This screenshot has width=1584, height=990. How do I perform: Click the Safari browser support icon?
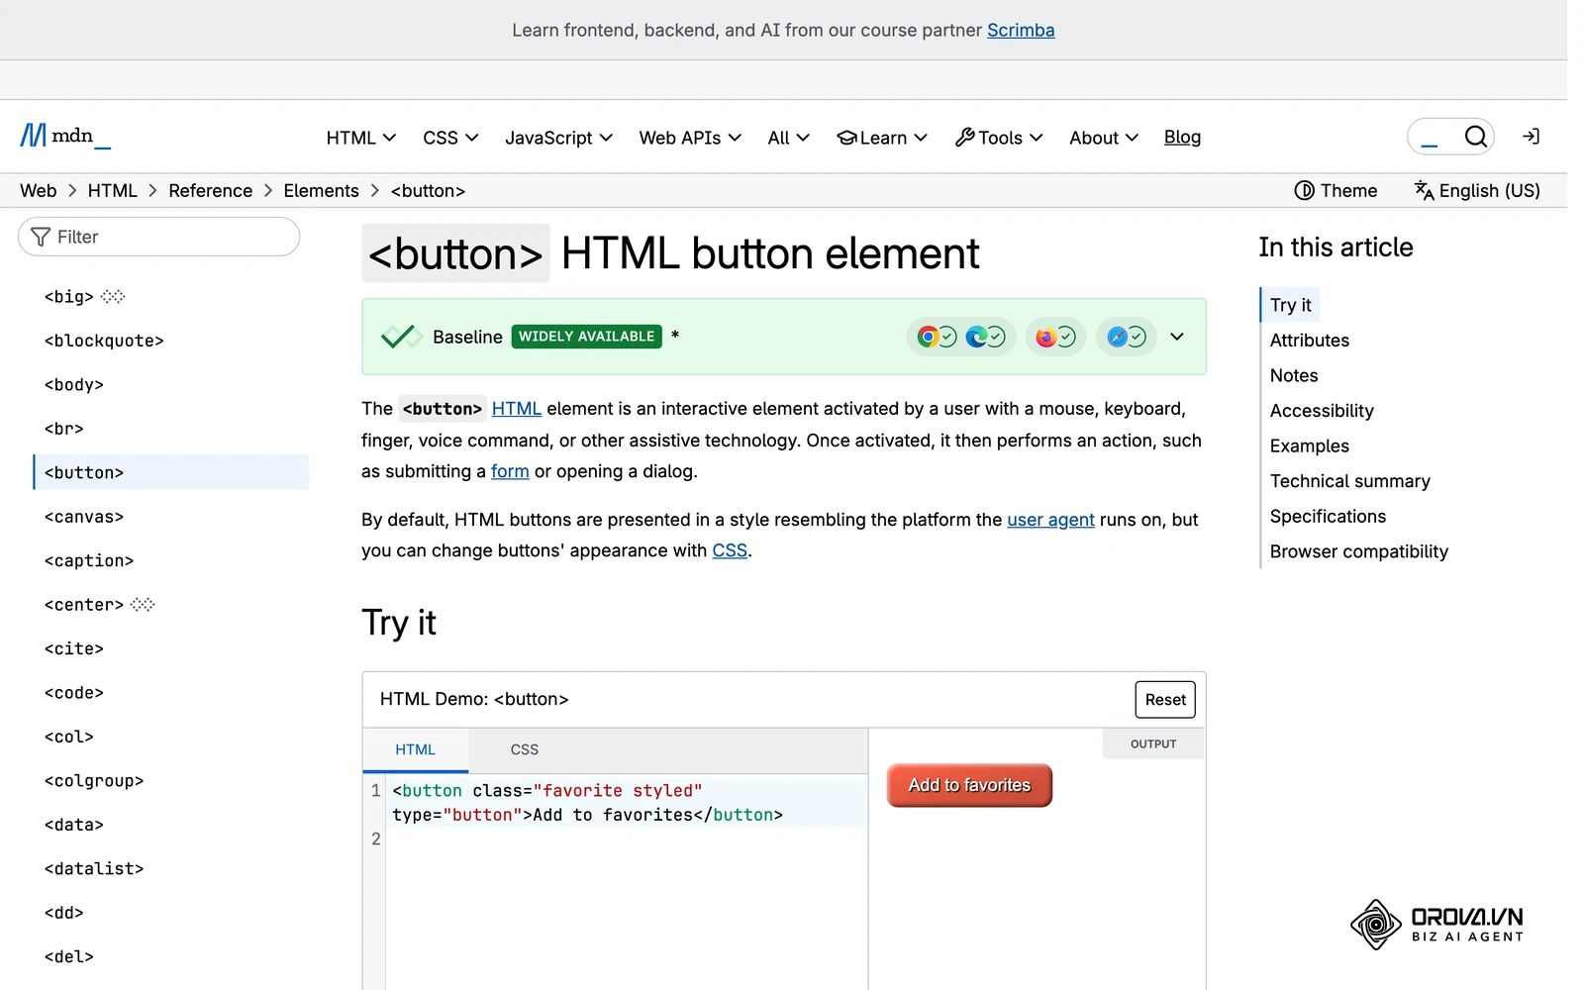click(1117, 337)
